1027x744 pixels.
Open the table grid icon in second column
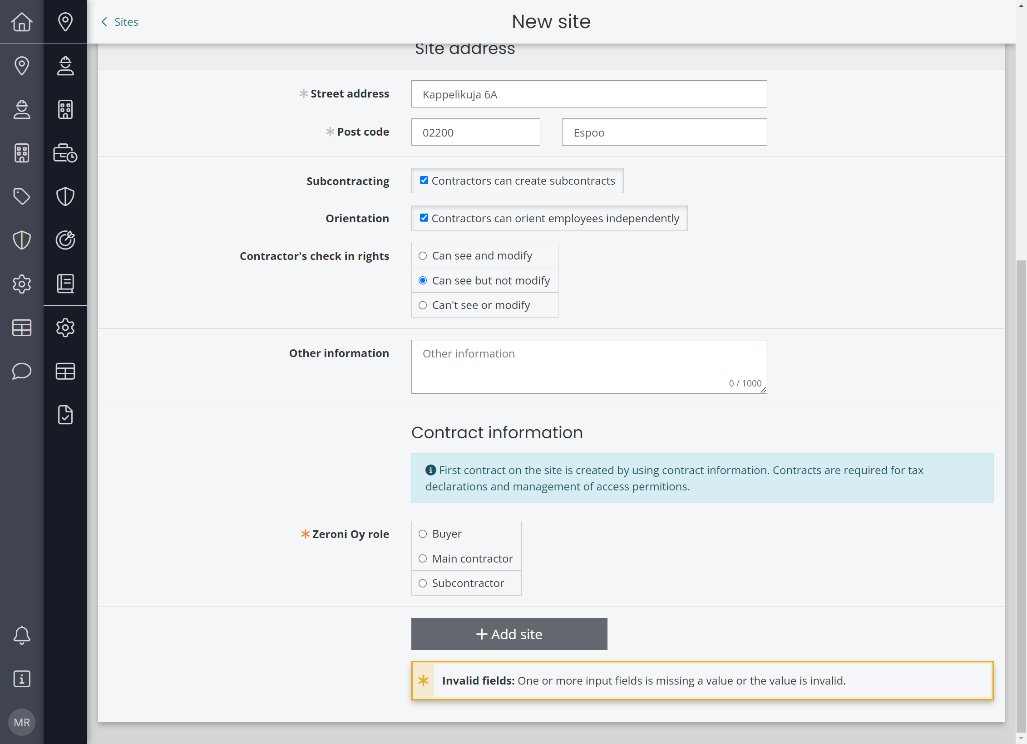[x=65, y=371]
